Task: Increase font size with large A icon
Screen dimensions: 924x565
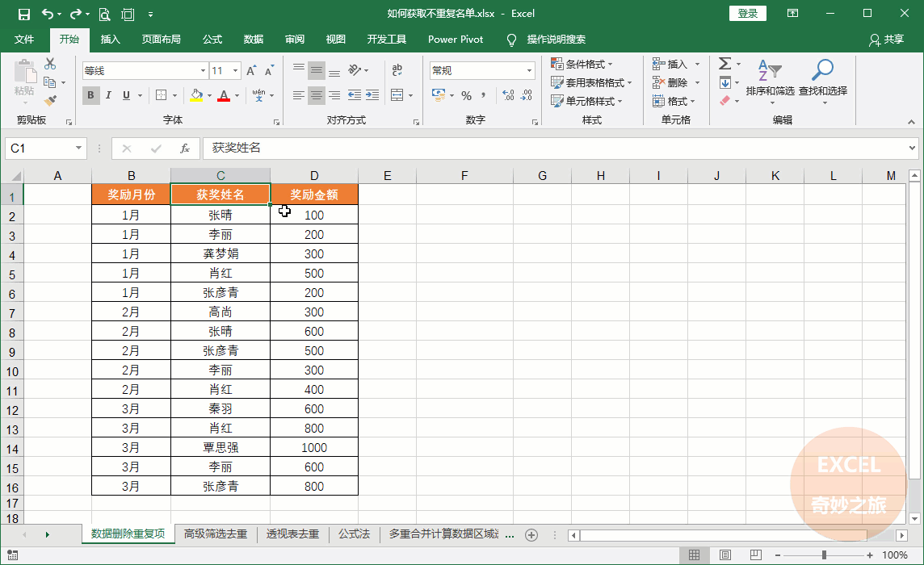Action: tap(251, 71)
